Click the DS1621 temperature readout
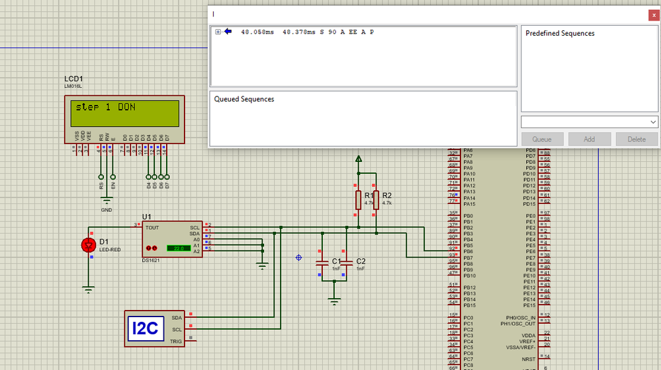This screenshot has width=661, height=370. tap(179, 248)
